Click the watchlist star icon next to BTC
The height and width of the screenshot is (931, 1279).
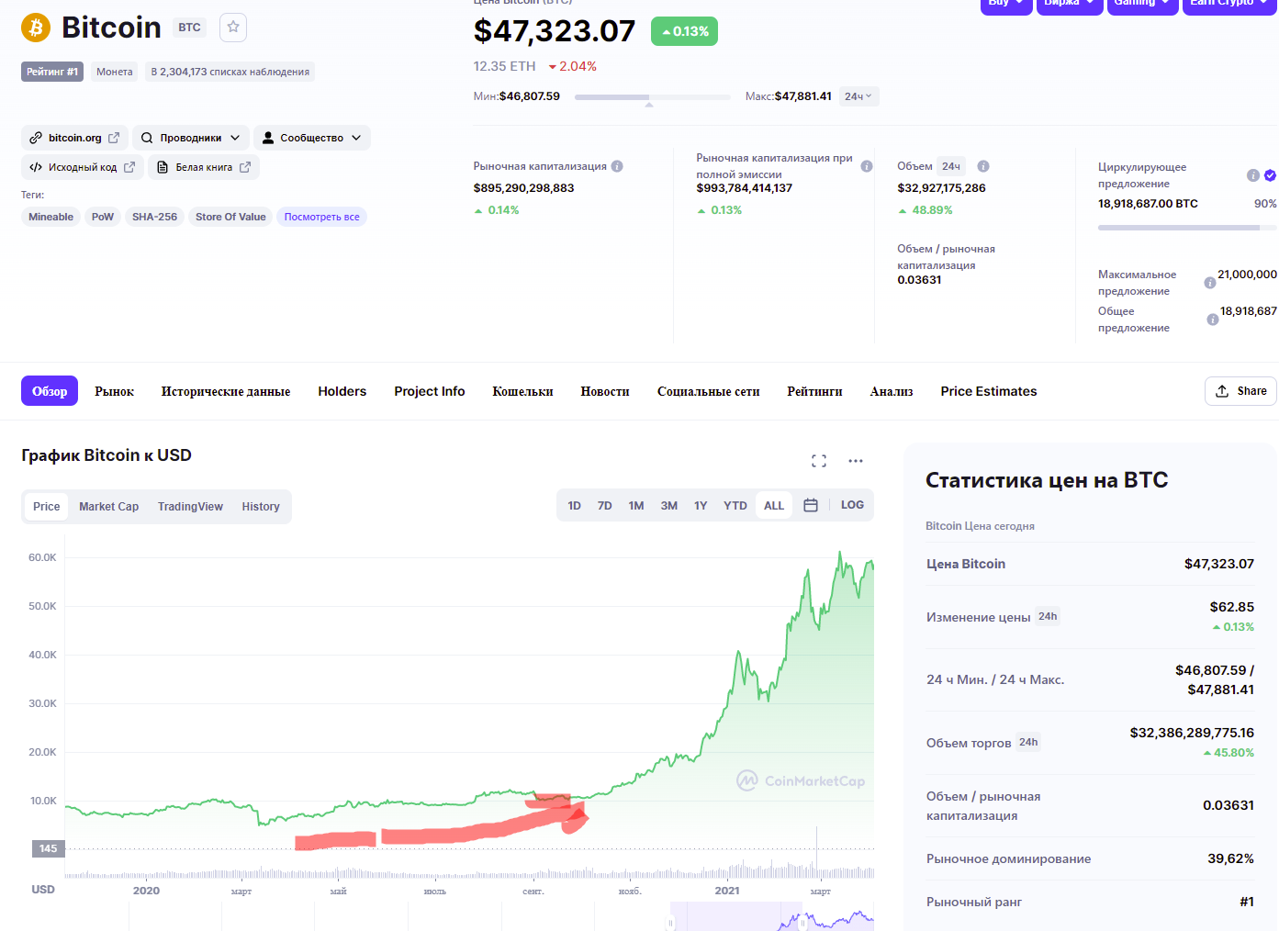pyautogui.click(x=233, y=28)
